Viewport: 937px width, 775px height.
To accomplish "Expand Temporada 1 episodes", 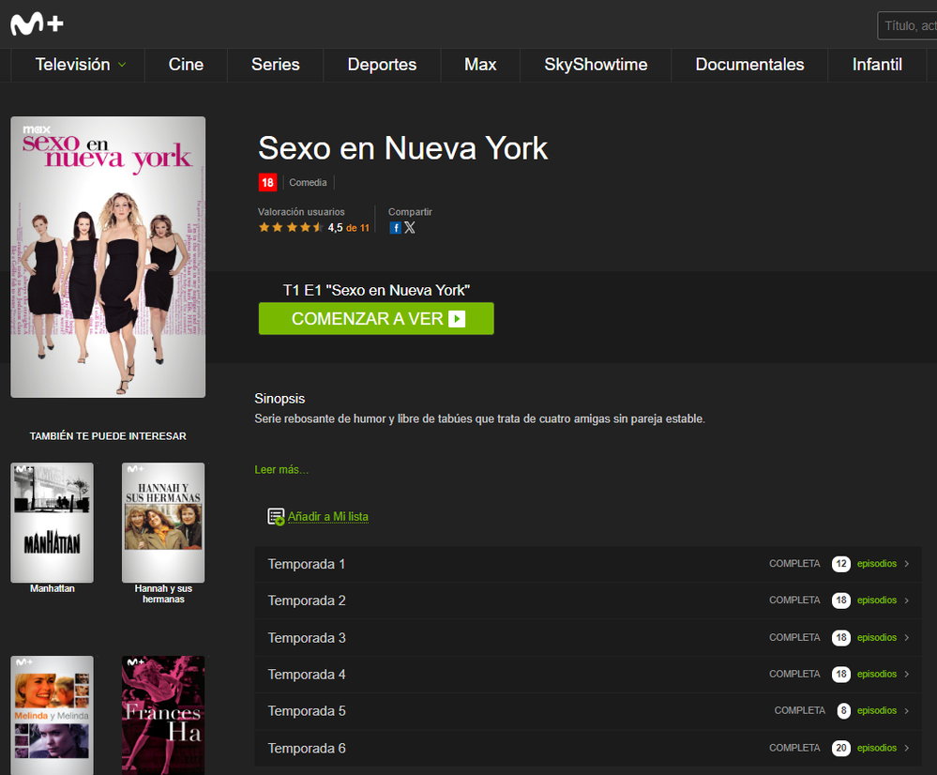I will [582, 564].
